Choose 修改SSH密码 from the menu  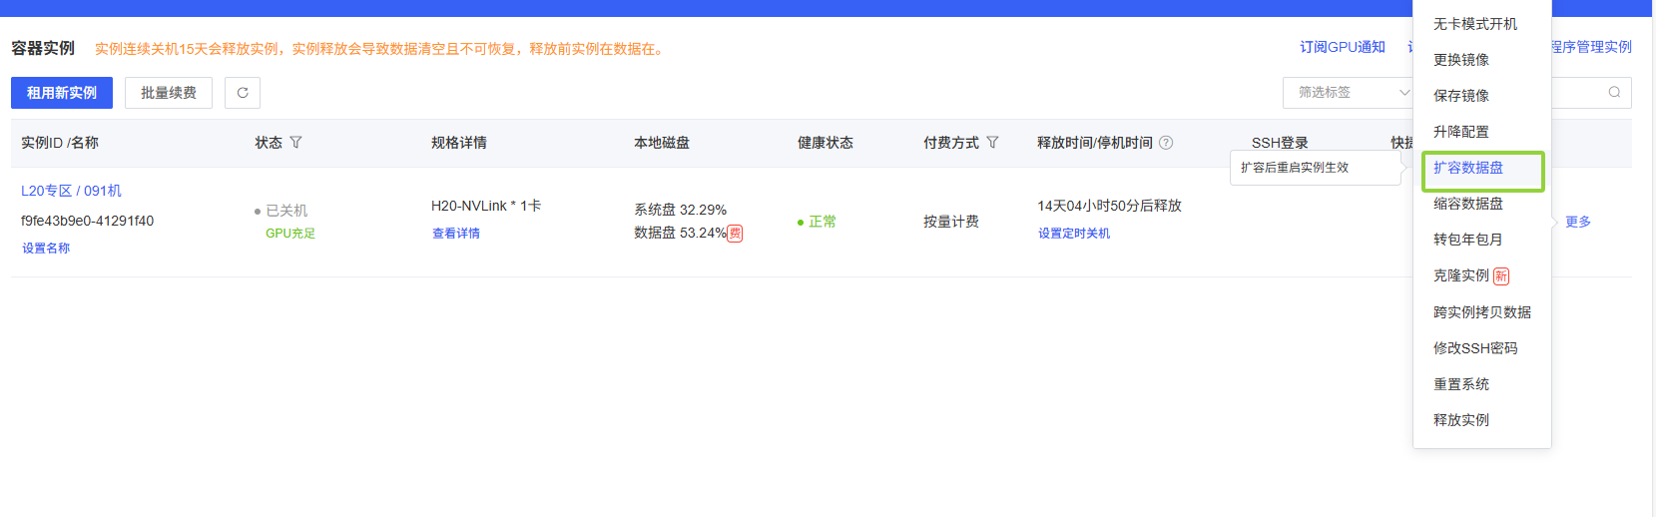click(x=1482, y=348)
